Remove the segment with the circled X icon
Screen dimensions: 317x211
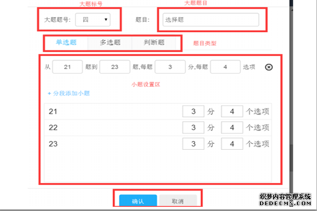(x=269, y=67)
